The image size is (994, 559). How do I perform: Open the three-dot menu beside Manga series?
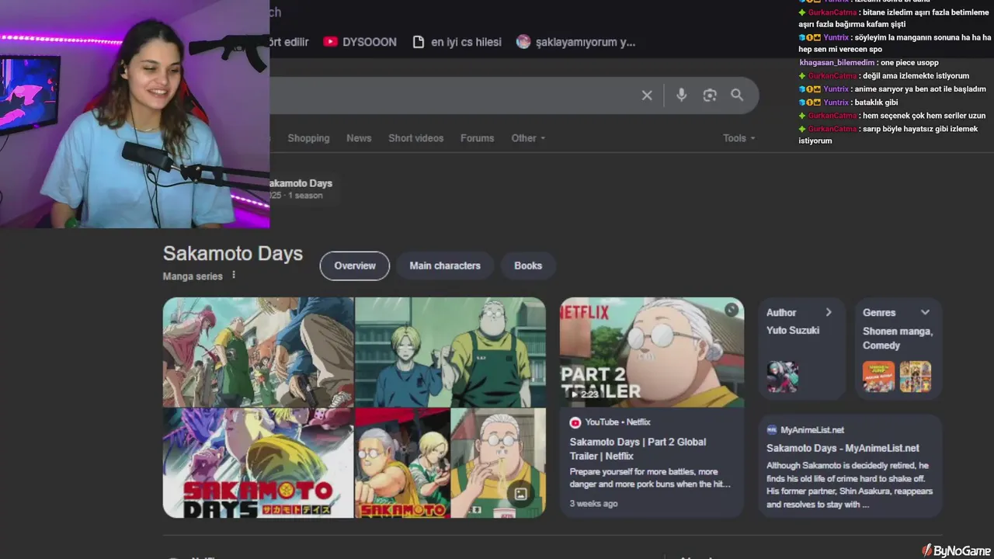tap(234, 275)
